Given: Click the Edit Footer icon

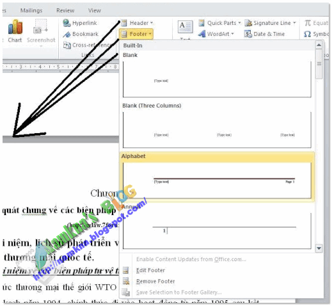Looking at the screenshot, I should [x=126, y=270].
